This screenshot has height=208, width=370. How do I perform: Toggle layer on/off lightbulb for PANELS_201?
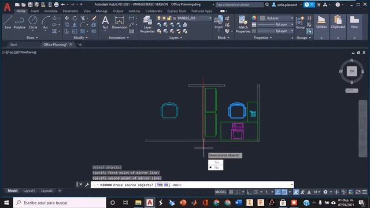pos(159,18)
